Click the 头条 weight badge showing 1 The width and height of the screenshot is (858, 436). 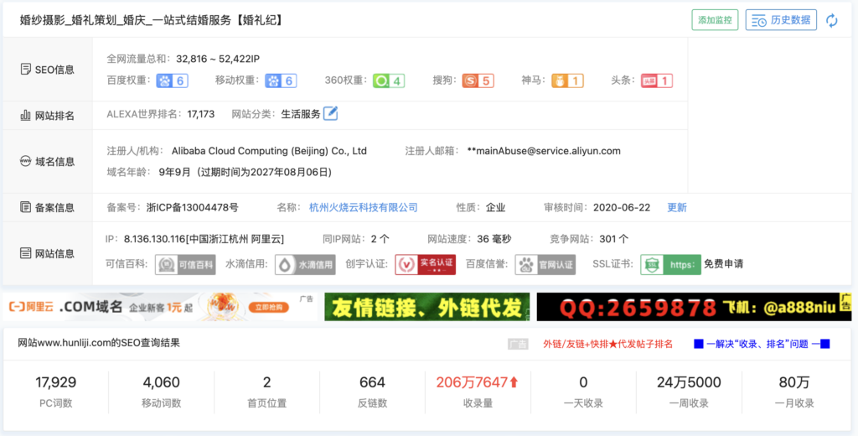[x=657, y=80]
